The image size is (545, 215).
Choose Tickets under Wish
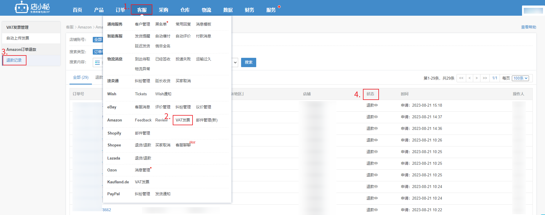[x=141, y=94]
